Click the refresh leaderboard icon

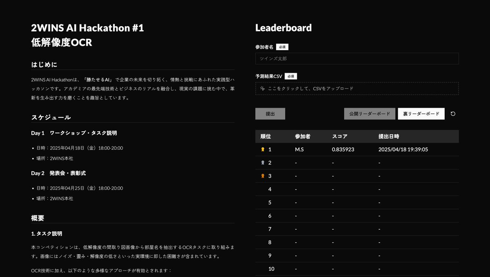453,114
